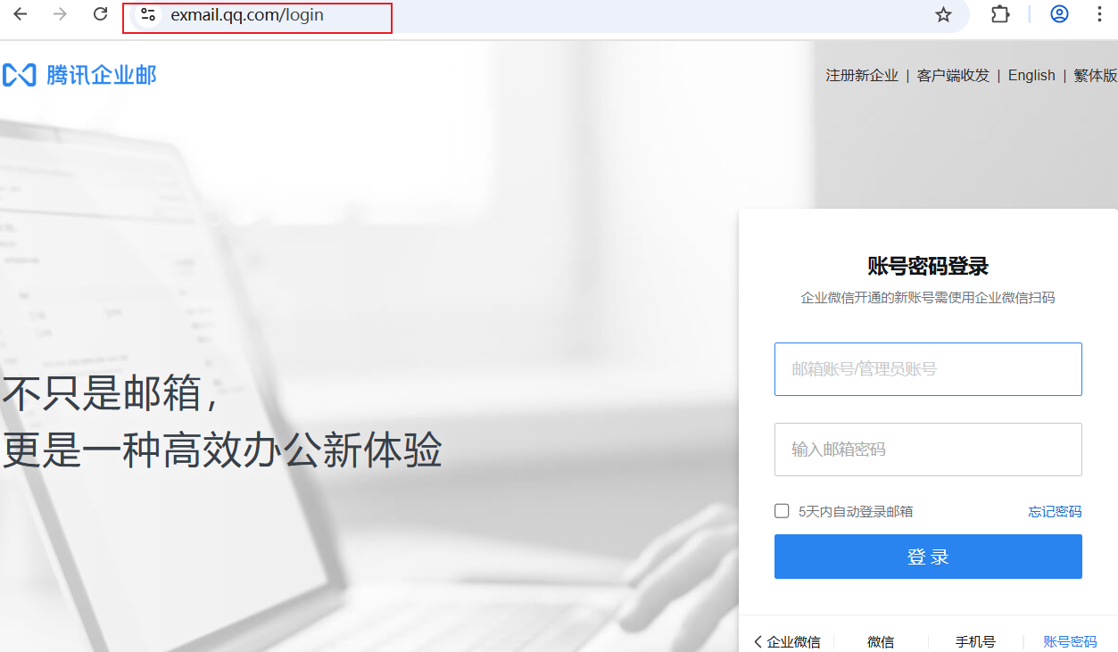Enable the 5-day auto login checkbox
This screenshot has width=1118, height=652.
pyautogui.click(x=780, y=510)
